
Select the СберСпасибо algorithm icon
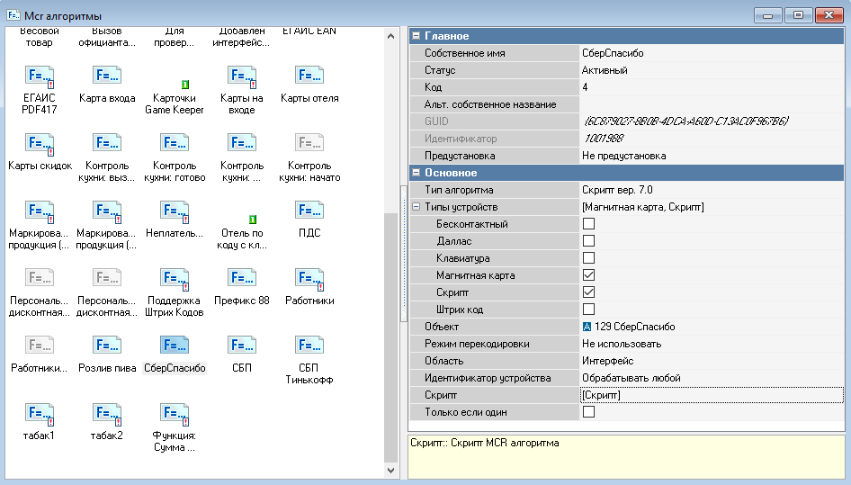175,346
